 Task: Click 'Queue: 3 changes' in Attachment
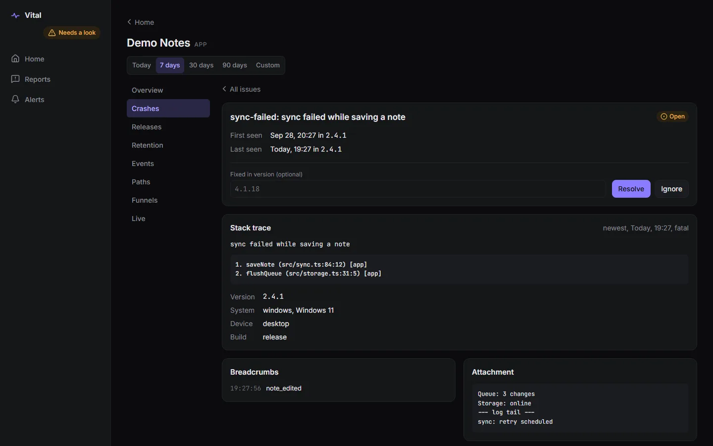coord(506,394)
